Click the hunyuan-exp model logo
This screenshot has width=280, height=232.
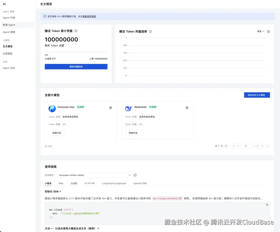click(52, 109)
